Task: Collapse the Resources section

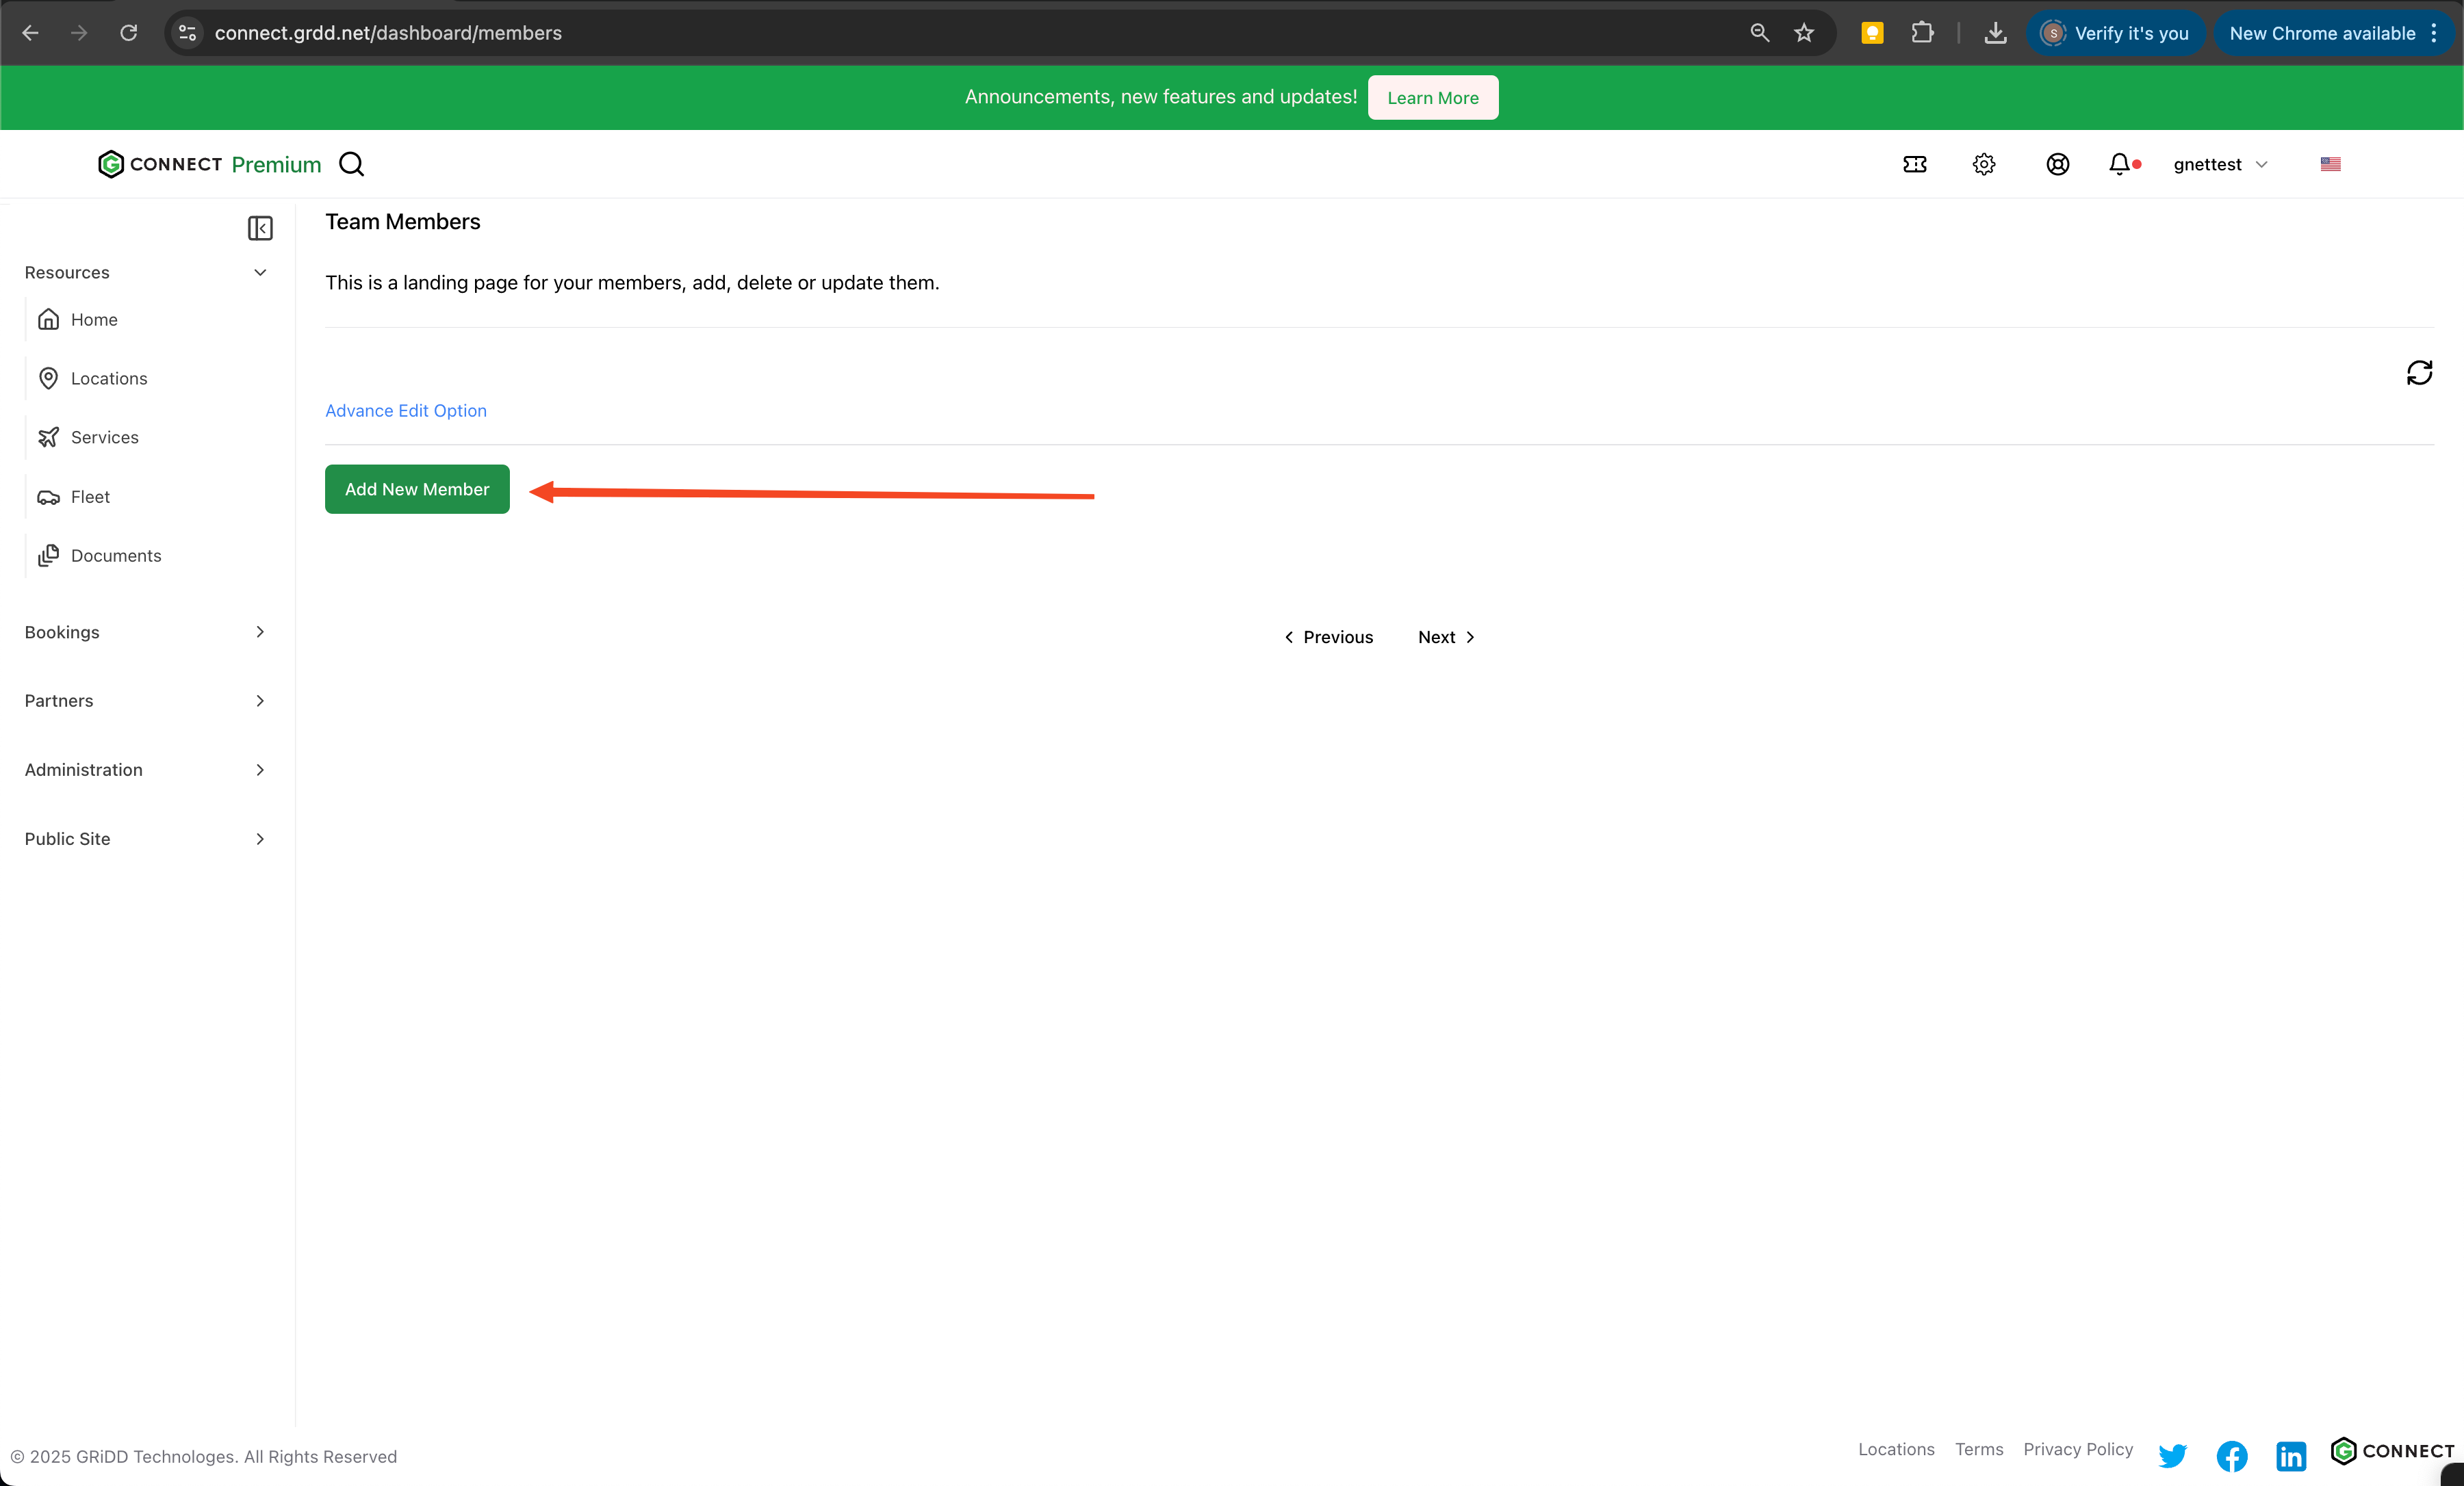Action: point(260,273)
